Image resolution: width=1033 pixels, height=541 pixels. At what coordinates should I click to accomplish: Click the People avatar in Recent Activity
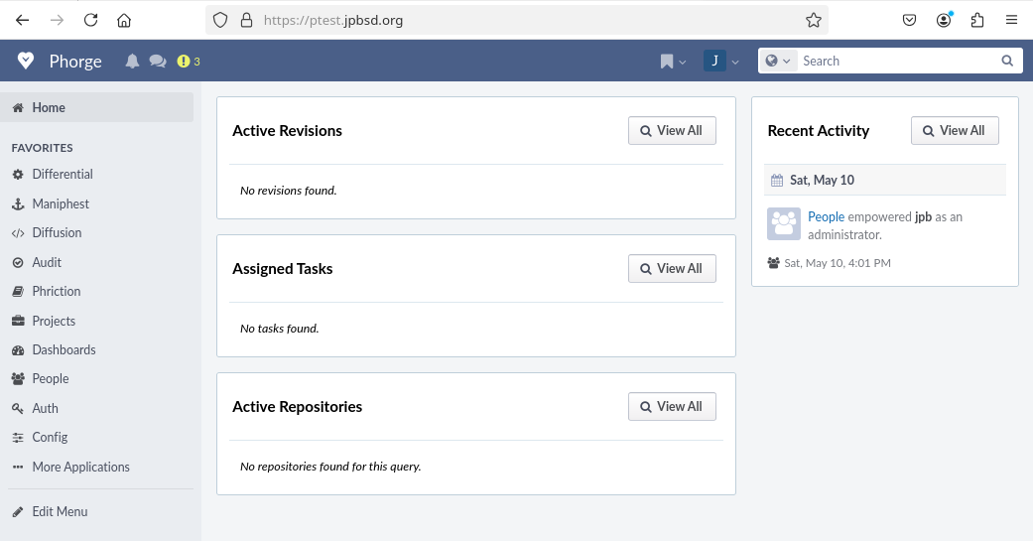tap(784, 224)
